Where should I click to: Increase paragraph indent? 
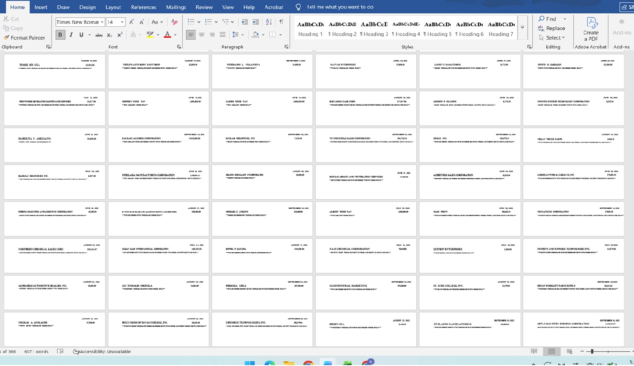[255, 22]
